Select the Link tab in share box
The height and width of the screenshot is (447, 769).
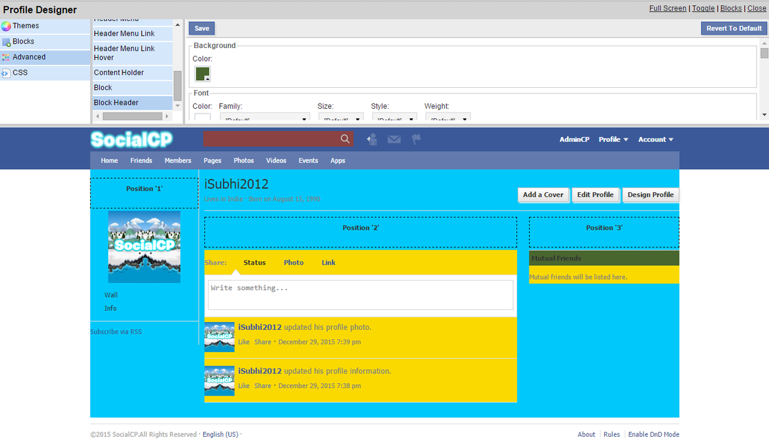pos(328,262)
